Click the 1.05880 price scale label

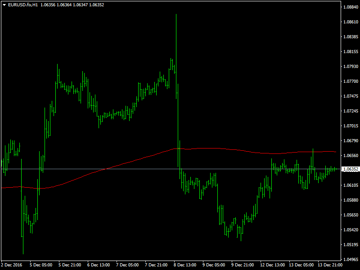point(351,200)
